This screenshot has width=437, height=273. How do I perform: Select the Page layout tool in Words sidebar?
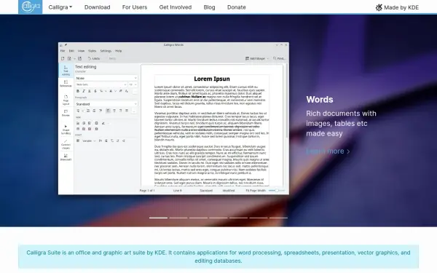tap(66, 100)
